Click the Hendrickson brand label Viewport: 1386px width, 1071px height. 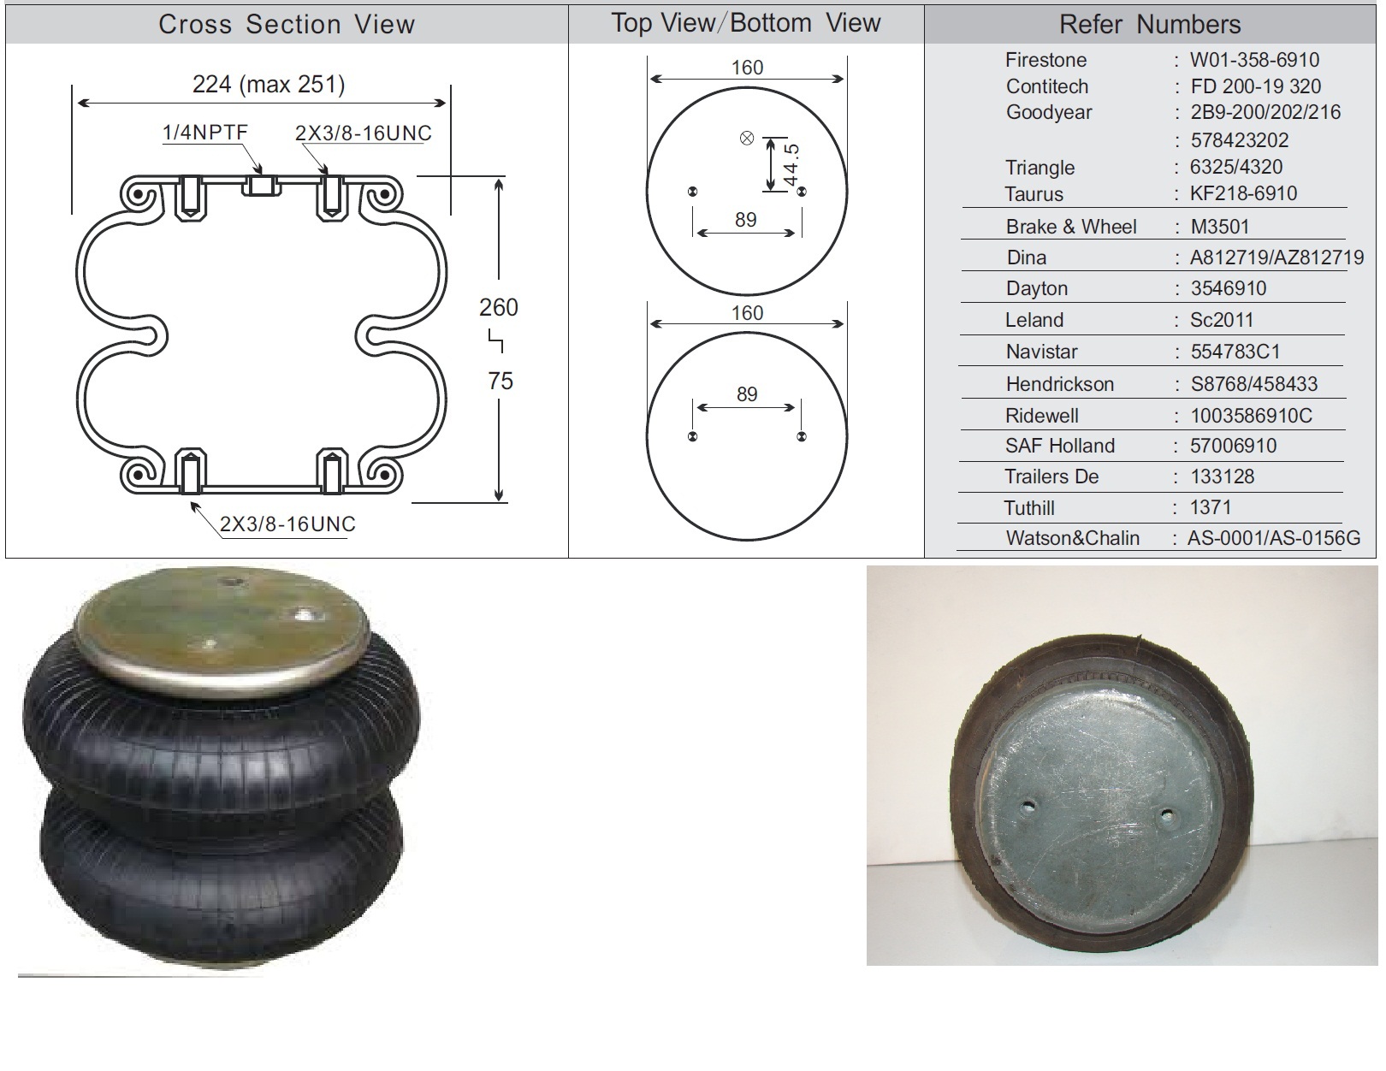(x=1060, y=384)
